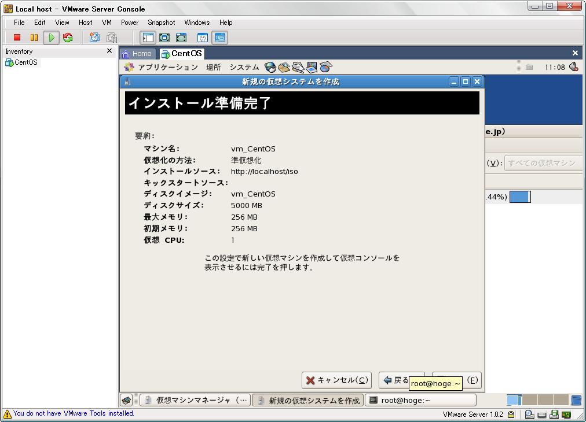The image size is (586, 422).
Task: Activate the console view toolbar icon
Action: pos(220,38)
